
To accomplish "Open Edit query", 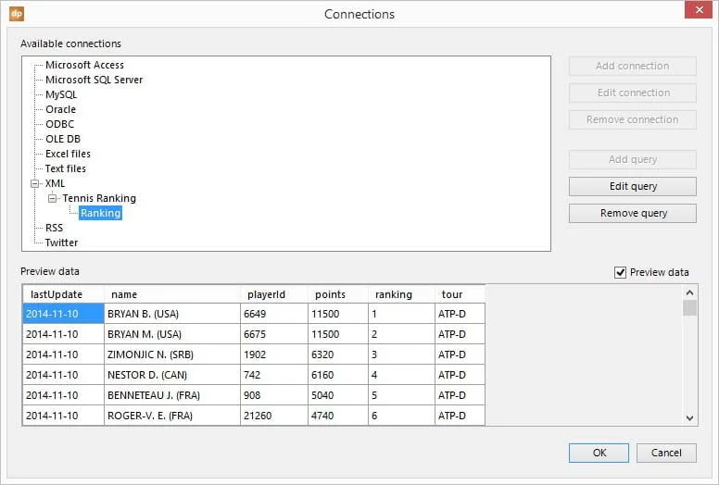I will (632, 186).
